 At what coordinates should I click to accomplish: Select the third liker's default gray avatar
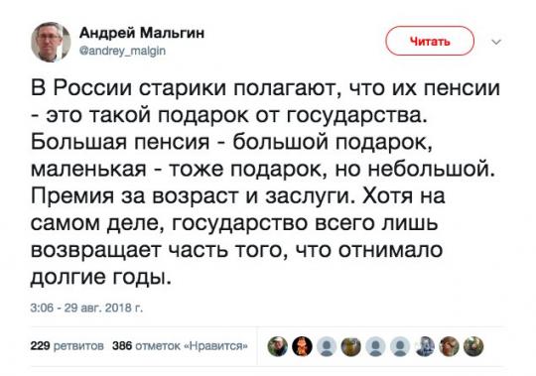[327, 346]
